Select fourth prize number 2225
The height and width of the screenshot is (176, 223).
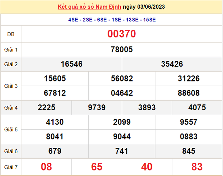click(x=46, y=108)
